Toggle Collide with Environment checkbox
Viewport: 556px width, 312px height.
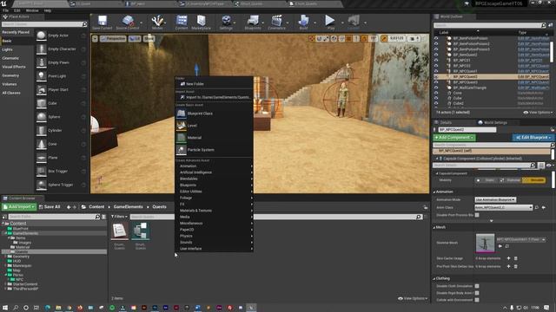(x=477, y=300)
